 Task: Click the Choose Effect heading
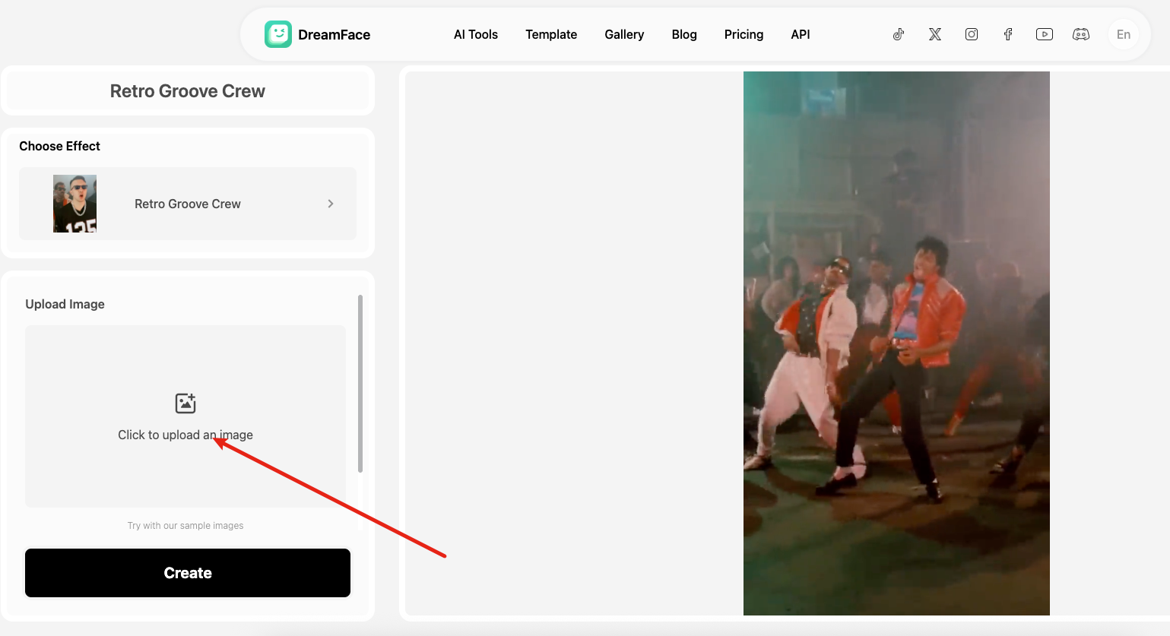coord(59,146)
